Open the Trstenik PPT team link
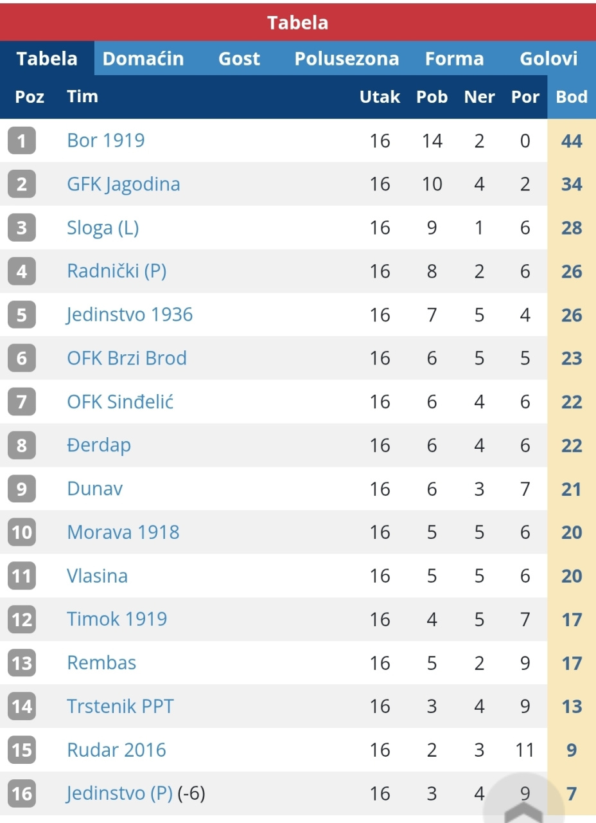The image size is (596, 823). [x=120, y=706]
